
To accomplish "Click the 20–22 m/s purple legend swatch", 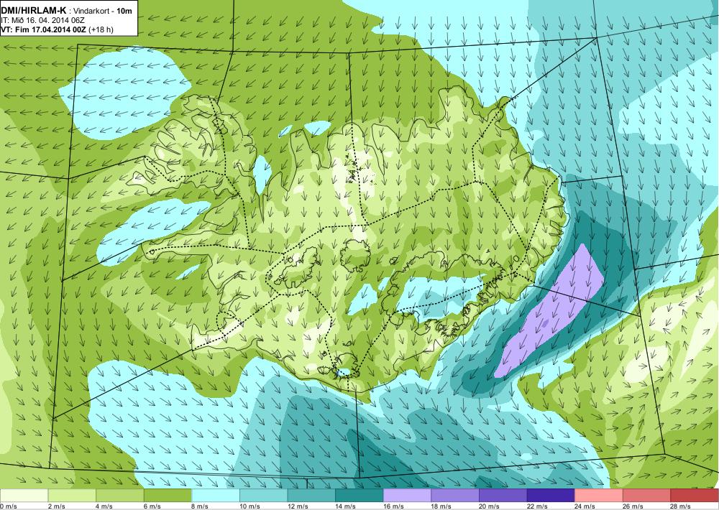I will (x=503, y=496).
